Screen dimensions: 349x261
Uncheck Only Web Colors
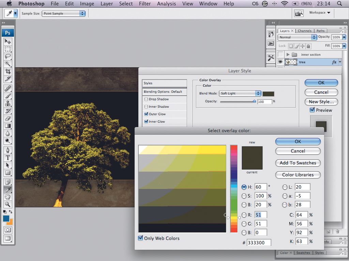tap(140, 238)
